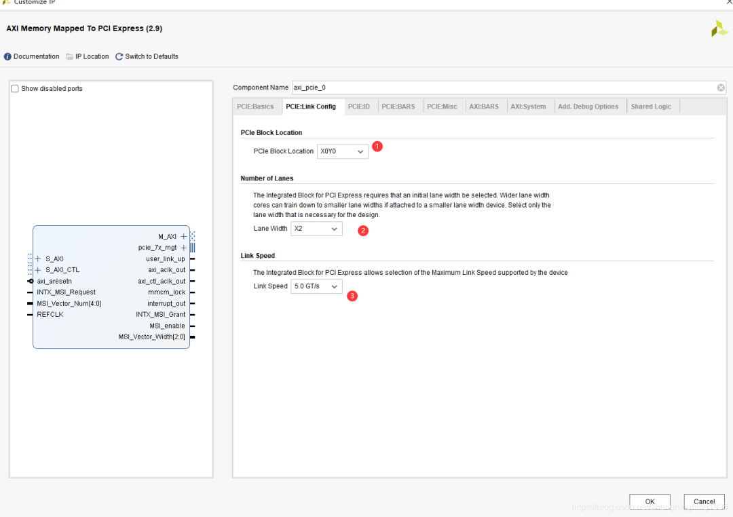
Task: Enable the Show disabled ports checkbox
Action: pyautogui.click(x=15, y=89)
